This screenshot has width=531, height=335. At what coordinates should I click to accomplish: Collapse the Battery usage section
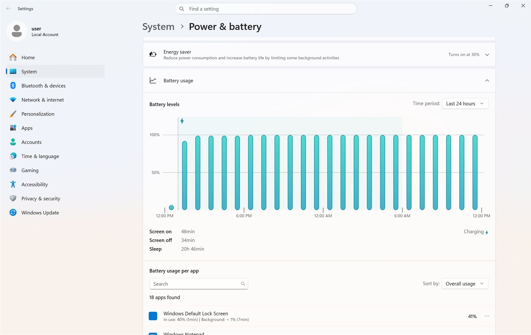pyautogui.click(x=487, y=80)
